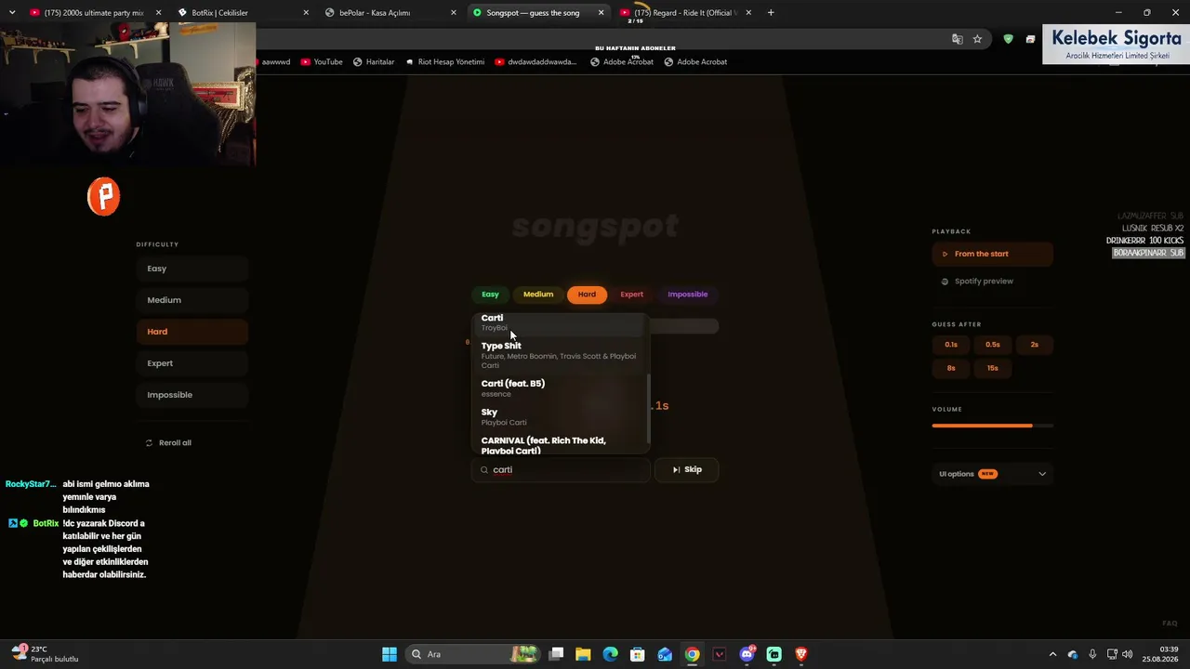The image size is (1190, 669).
Task: Set guess after to 15s
Action: pos(993,368)
